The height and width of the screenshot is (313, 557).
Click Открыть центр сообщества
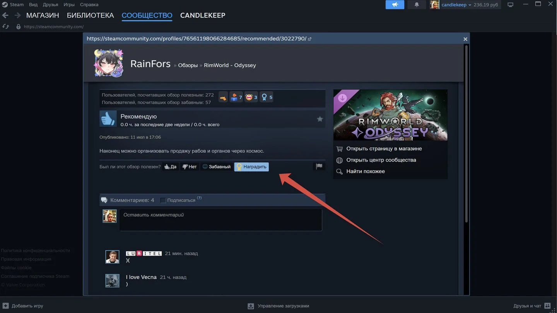point(381,160)
